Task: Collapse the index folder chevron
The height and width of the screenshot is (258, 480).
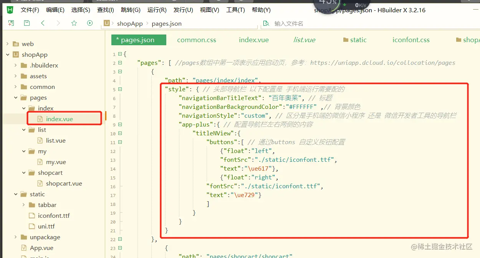Action: (23, 108)
